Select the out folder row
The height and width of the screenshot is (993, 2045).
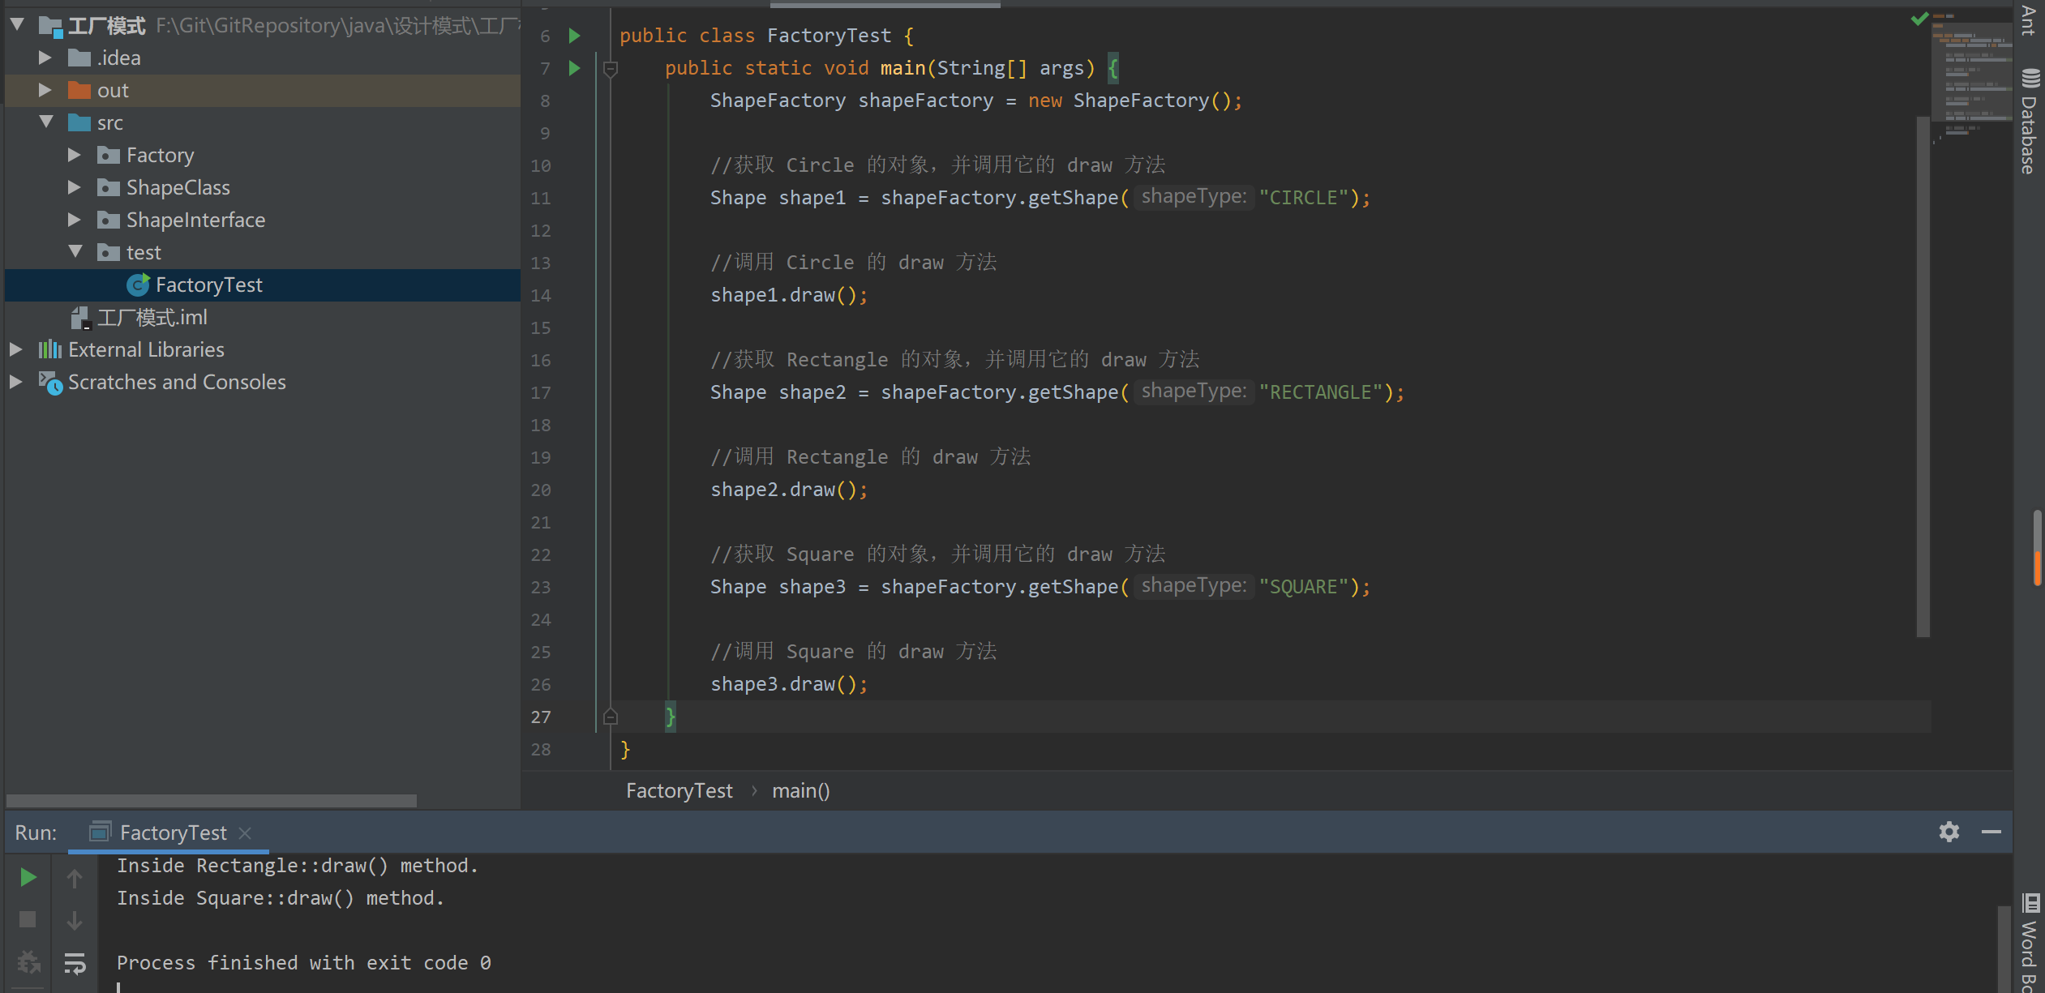(263, 91)
